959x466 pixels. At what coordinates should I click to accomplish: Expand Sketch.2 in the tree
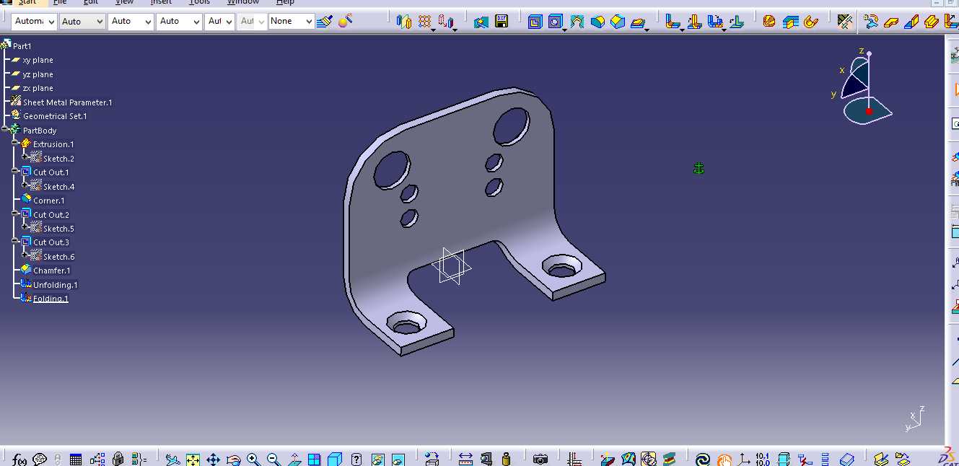25,156
